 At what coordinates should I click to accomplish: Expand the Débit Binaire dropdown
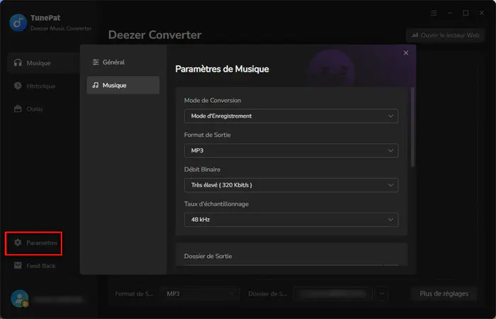tap(291, 185)
